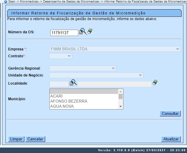Click the Gsan breadcrumb text
Viewport: 187px width, 153px height.
click(12, 1)
